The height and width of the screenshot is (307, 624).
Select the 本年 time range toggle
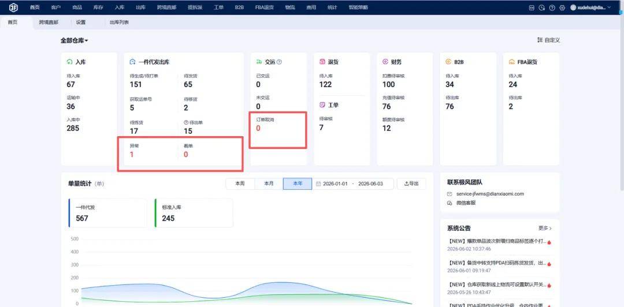(298, 184)
